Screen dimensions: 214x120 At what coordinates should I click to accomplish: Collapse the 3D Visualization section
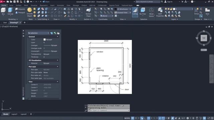click(x=58, y=60)
